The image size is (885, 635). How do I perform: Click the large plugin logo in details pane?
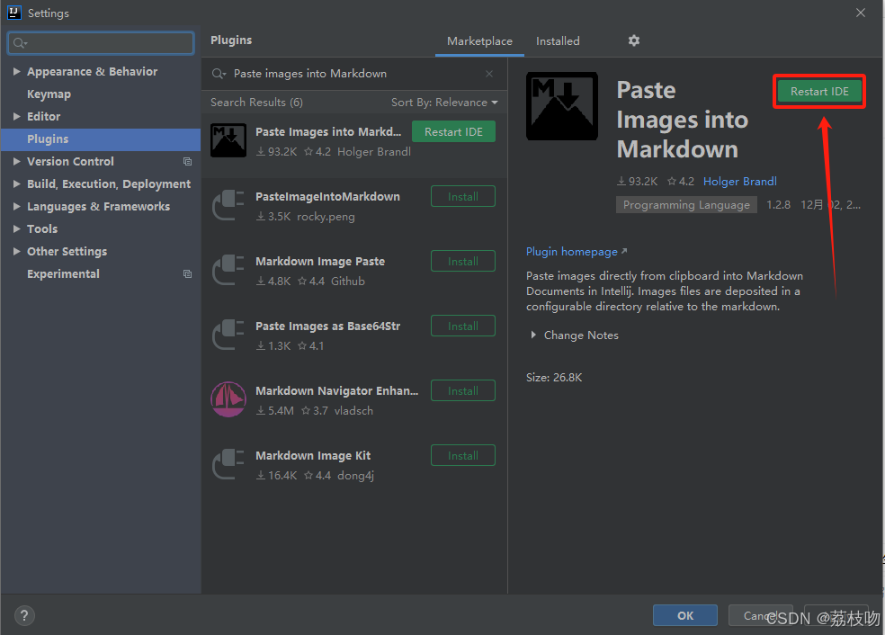[562, 106]
